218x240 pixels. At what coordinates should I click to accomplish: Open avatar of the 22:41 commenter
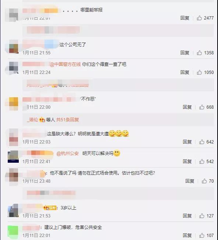(x=13, y=156)
